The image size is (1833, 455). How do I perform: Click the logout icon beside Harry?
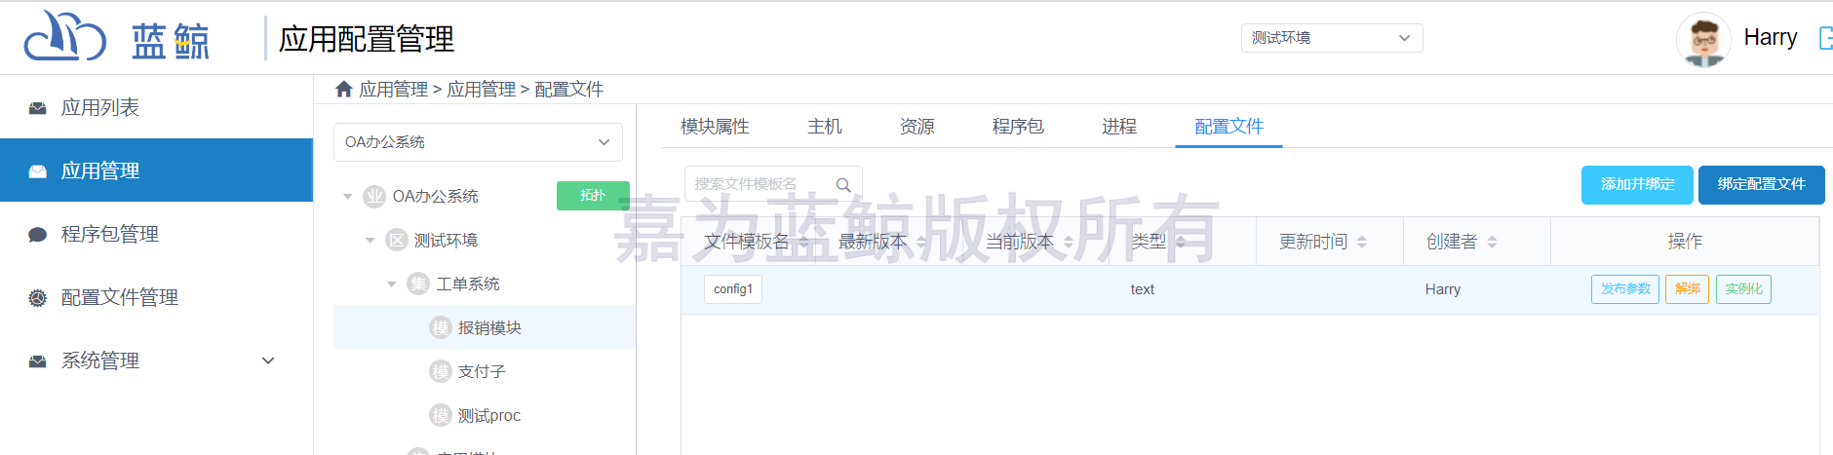(1825, 38)
